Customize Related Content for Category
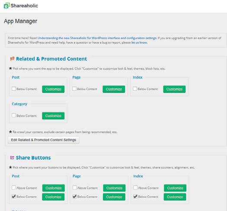The image size is (227, 211). [53, 116]
